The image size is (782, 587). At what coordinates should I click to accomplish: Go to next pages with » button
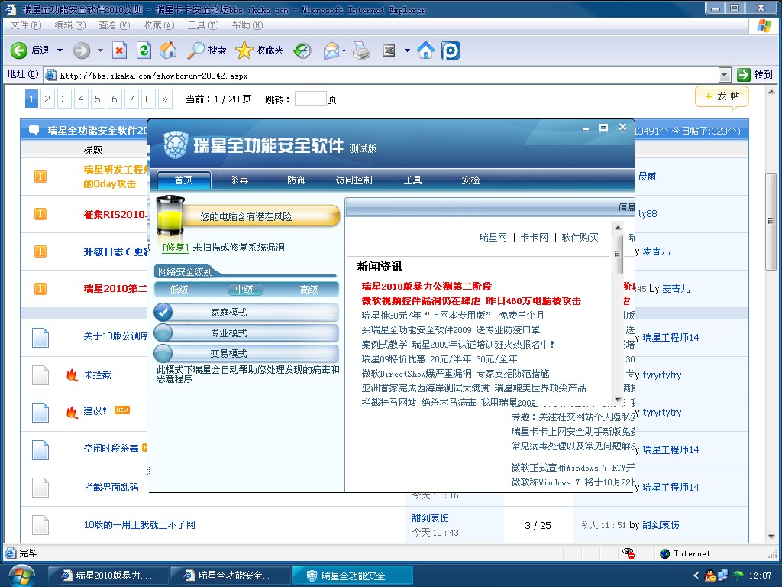(x=165, y=99)
